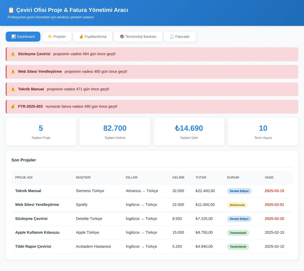
Task: Go to the Terminoloji Bankası tab
Action: click(138, 37)
